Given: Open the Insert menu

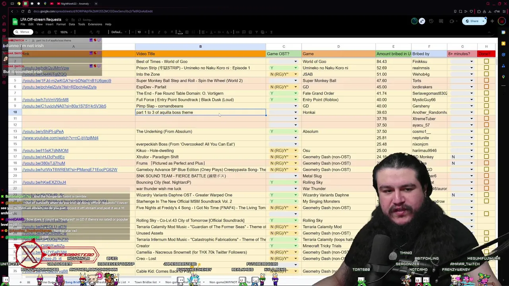Looking at the screenshot, I should tap(49, 24).
